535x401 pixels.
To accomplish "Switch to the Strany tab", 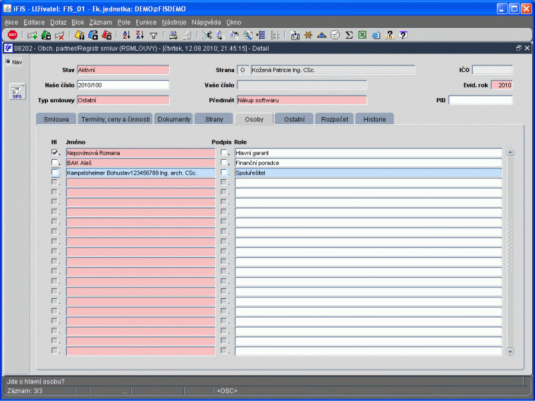I will coord(214,119).
